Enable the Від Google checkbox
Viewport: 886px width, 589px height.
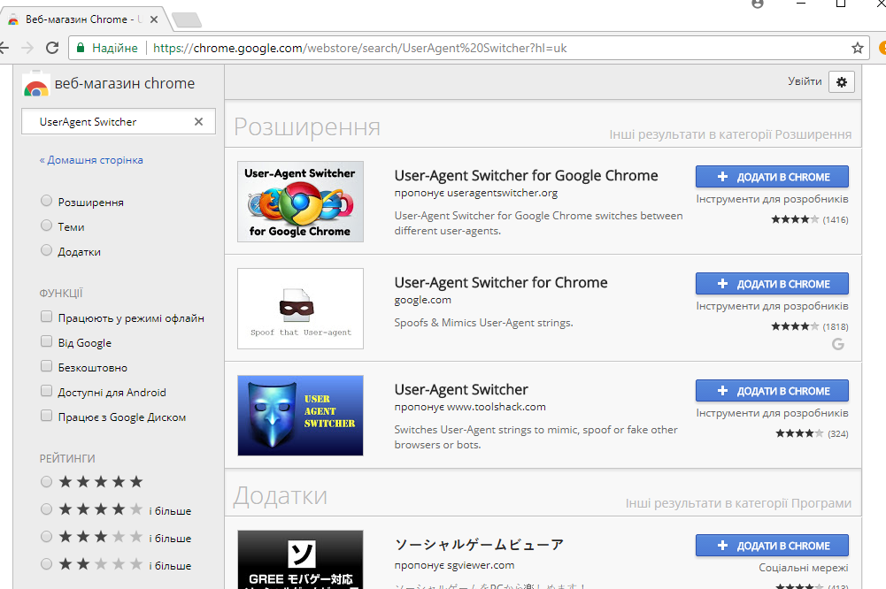pos(47,342)
